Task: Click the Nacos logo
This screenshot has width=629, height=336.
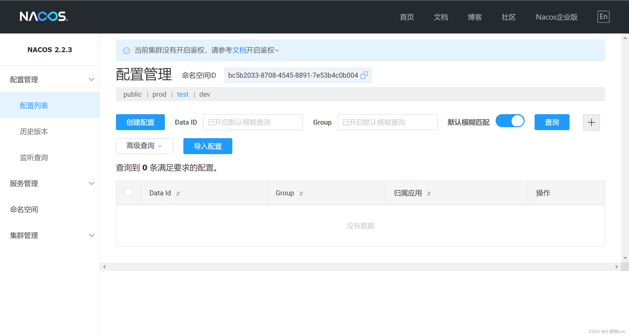Action: click(x=44, y=16)
